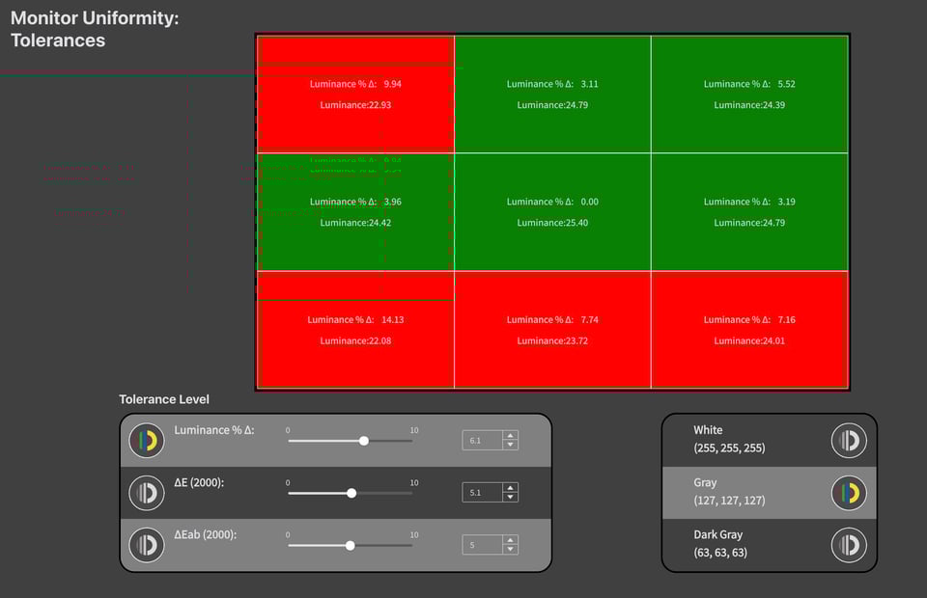
Task: Click the ΔEab (2000): row label
Action: (x=205, y=535)
